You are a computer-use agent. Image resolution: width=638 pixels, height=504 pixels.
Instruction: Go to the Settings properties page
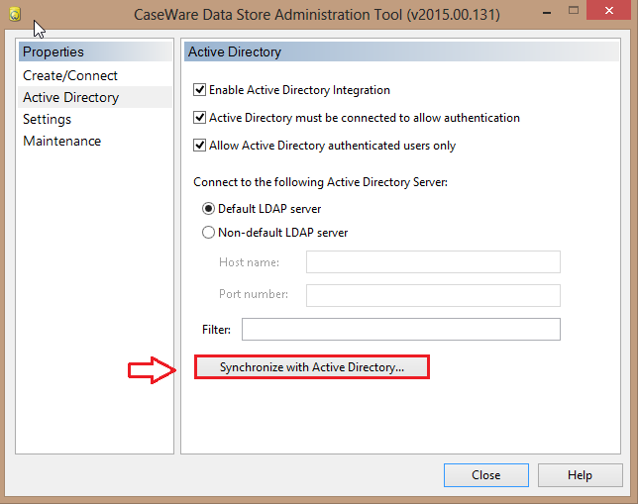pyautogui.click(x=48, y=119)
